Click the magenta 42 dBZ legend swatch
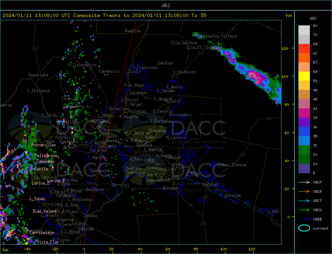332x254 pixels. (x=304, y=113)
